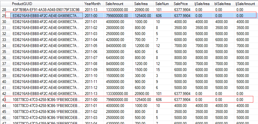Select SaleArea 125400.00 in row 43
Viewport: 258px width, 124px height.
[x=143, y=100]
